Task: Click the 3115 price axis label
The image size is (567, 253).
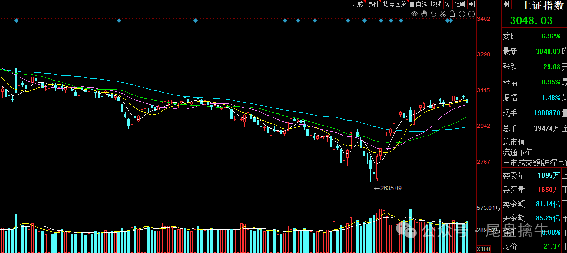Action: click(484, 90)
